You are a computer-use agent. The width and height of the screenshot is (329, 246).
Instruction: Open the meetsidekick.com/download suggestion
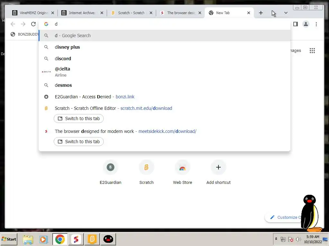coord(165,131)
